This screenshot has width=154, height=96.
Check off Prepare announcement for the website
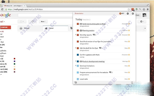tap(78, 72)
